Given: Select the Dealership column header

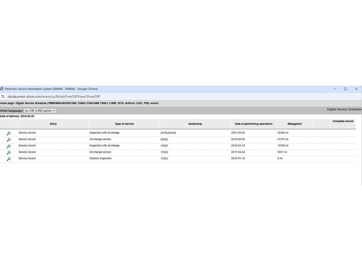Looking at the screenshot, I should pyautogui.click(x=195, y=124).
